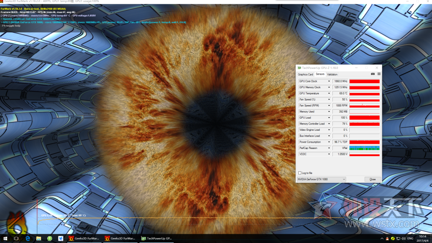Click the FurMark temperature graph line
The height and width of the screenshot is (243, 432).
[x=190, y=218]
